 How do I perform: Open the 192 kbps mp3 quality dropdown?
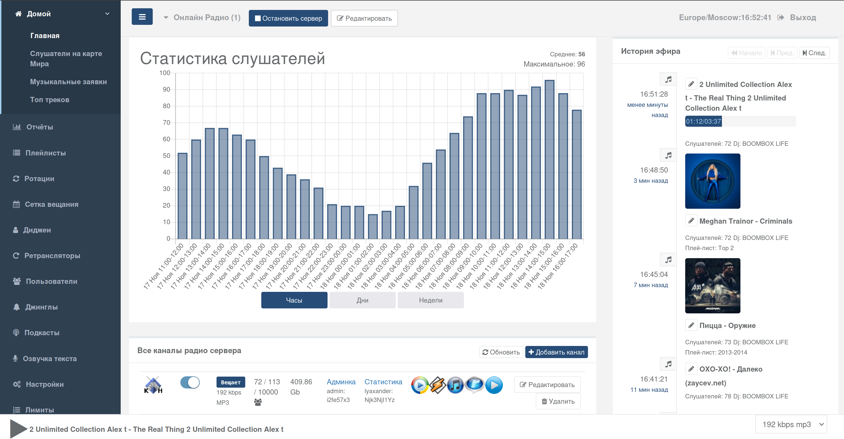(791, 424)
